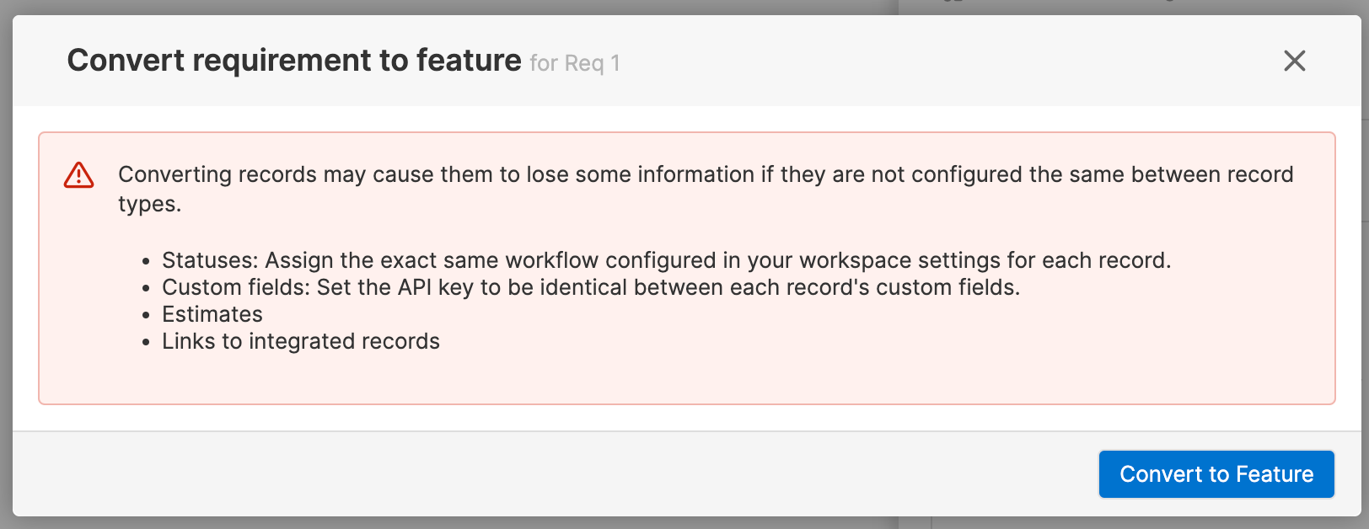
Task: Click the Estimates bullet item
Action: point(212,314)
